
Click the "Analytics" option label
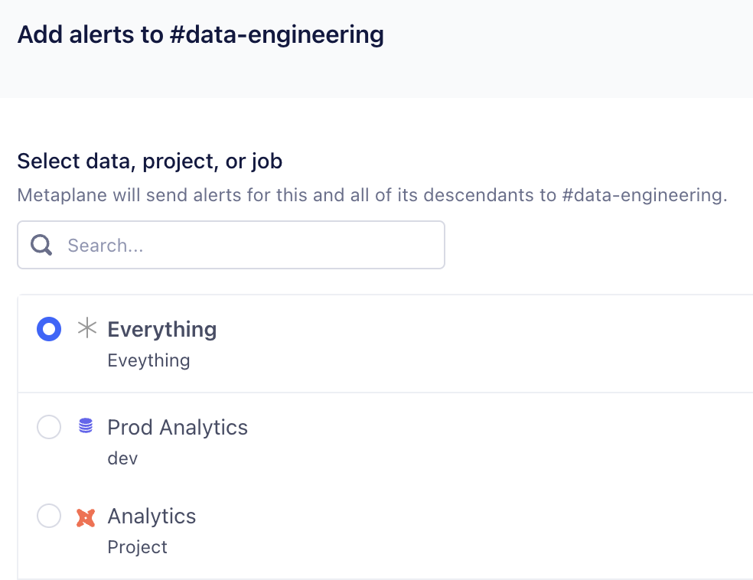pos(152,516)
